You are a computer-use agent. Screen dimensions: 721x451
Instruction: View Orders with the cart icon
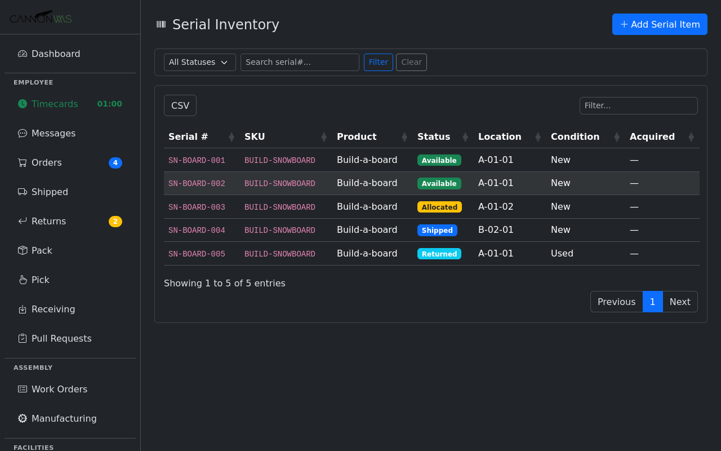pos(22,162)
